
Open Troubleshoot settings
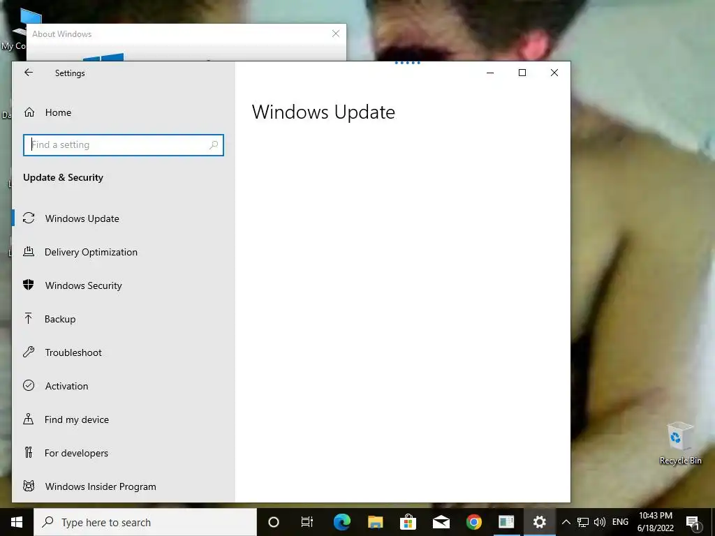click(x=73, y=352)
